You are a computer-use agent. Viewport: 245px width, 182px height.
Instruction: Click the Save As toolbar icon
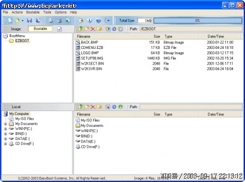point(38,21)
